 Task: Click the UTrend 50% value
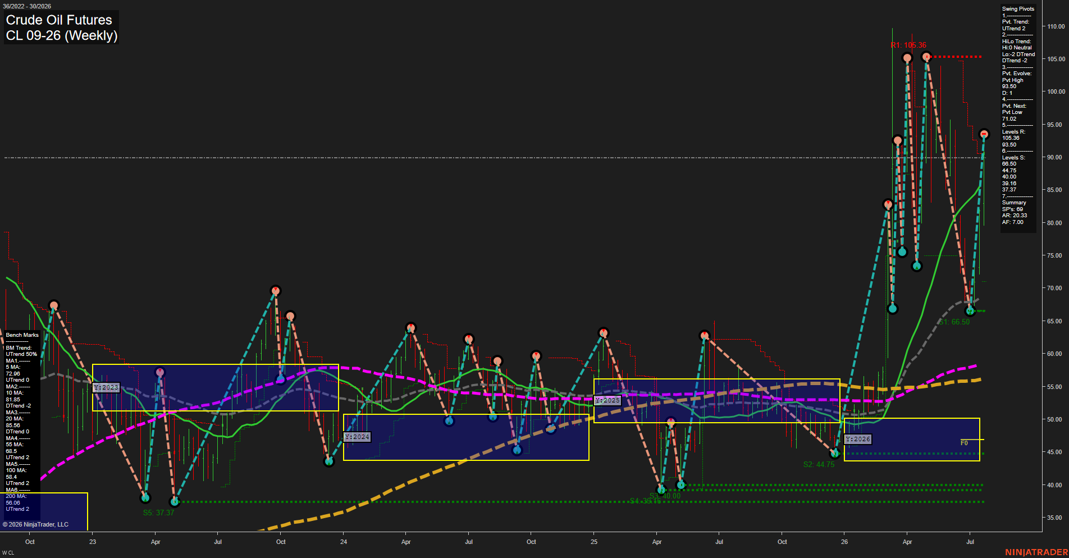point(21,354)
